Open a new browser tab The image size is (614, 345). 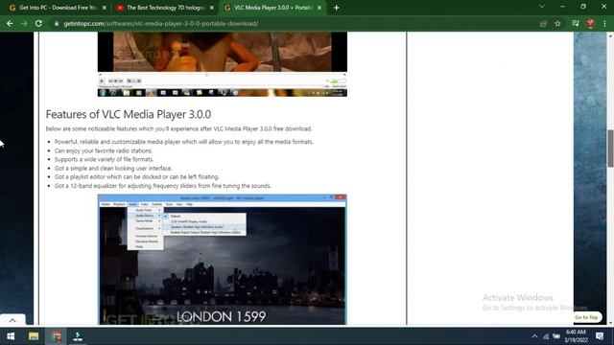337,8
